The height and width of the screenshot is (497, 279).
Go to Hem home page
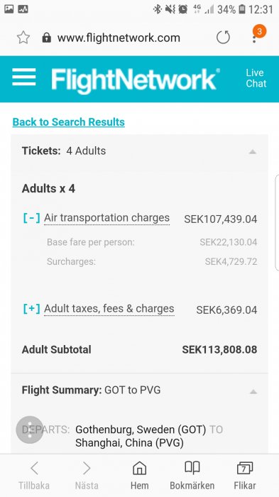(139, 475)
